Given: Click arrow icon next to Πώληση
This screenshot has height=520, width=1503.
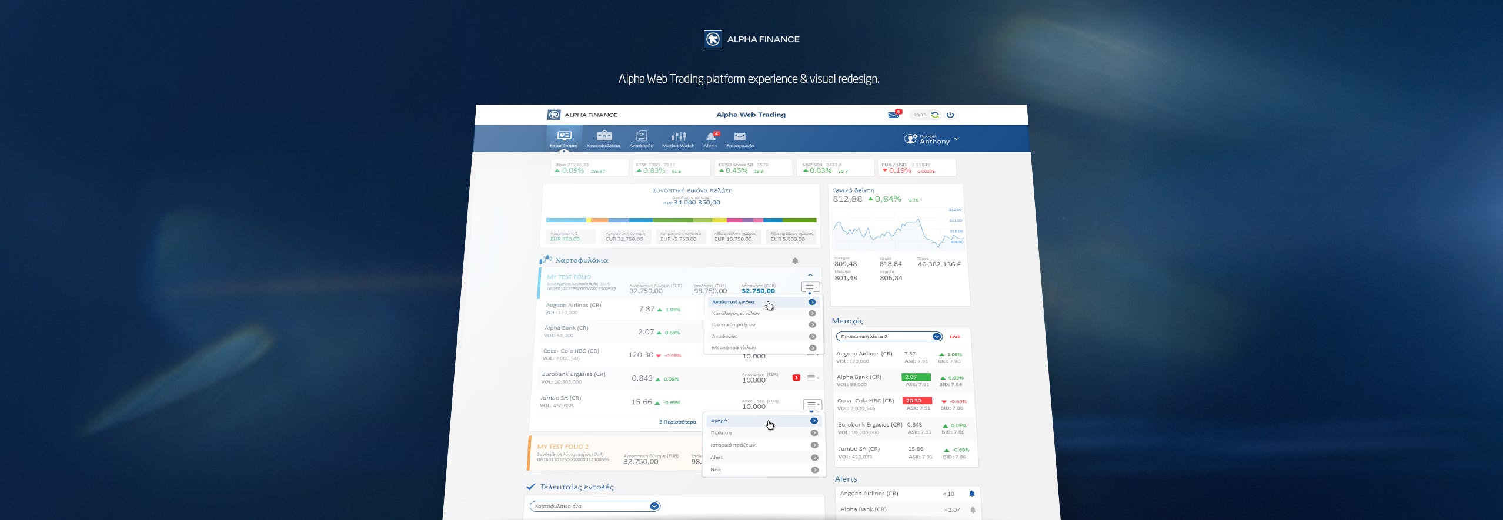Looking at the screenshot, I should coord(814,433).
